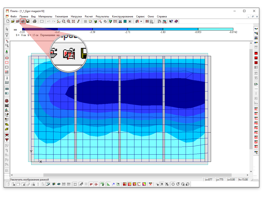Click the Save diskette icon
Screen dimensions: 263x197
pos(28,22)
